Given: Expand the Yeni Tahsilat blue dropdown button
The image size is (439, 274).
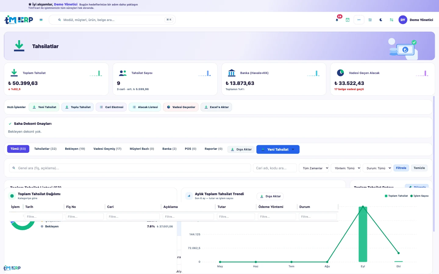Looking at the screenshot, I should 278,149.
